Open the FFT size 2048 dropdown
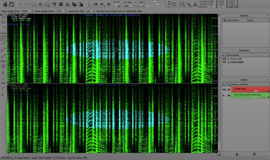 pos(129,6)
